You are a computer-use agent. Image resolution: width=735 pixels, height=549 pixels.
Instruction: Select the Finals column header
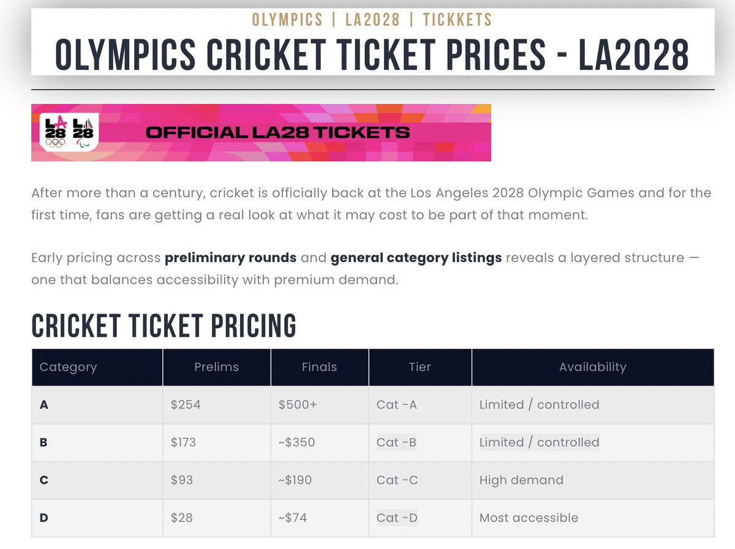(319, 367)
